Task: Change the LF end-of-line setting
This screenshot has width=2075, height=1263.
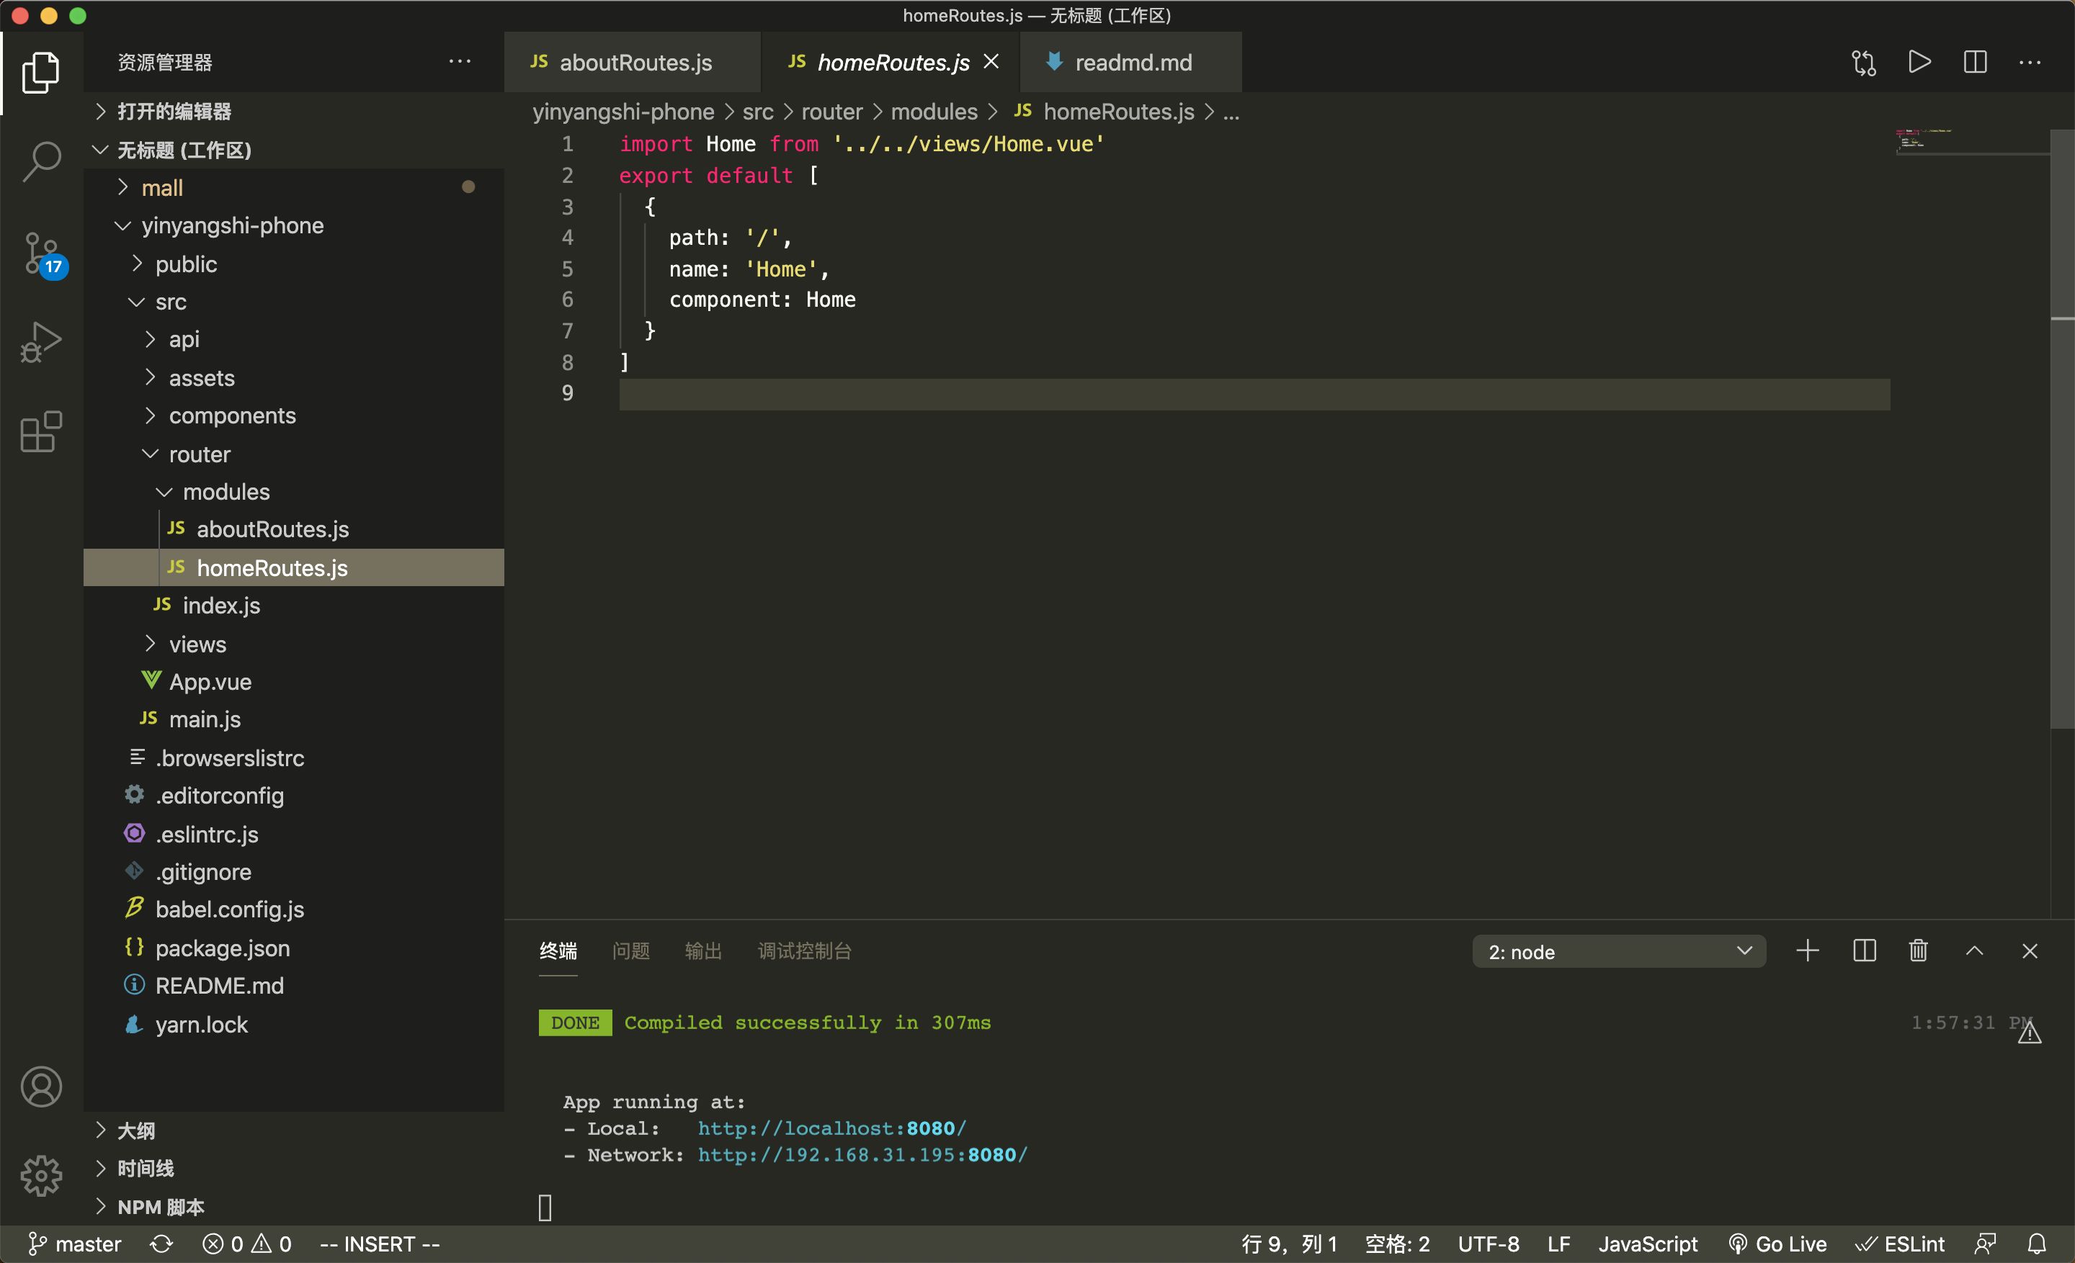Action: click(x=1558, y=1244)
